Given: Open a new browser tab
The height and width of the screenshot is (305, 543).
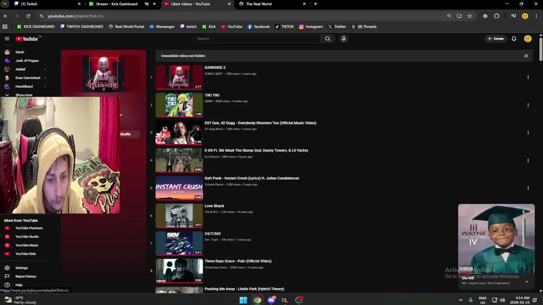Looking at the screenshot, I should click(315, 4).
